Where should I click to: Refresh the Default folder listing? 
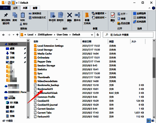point(98,34)
